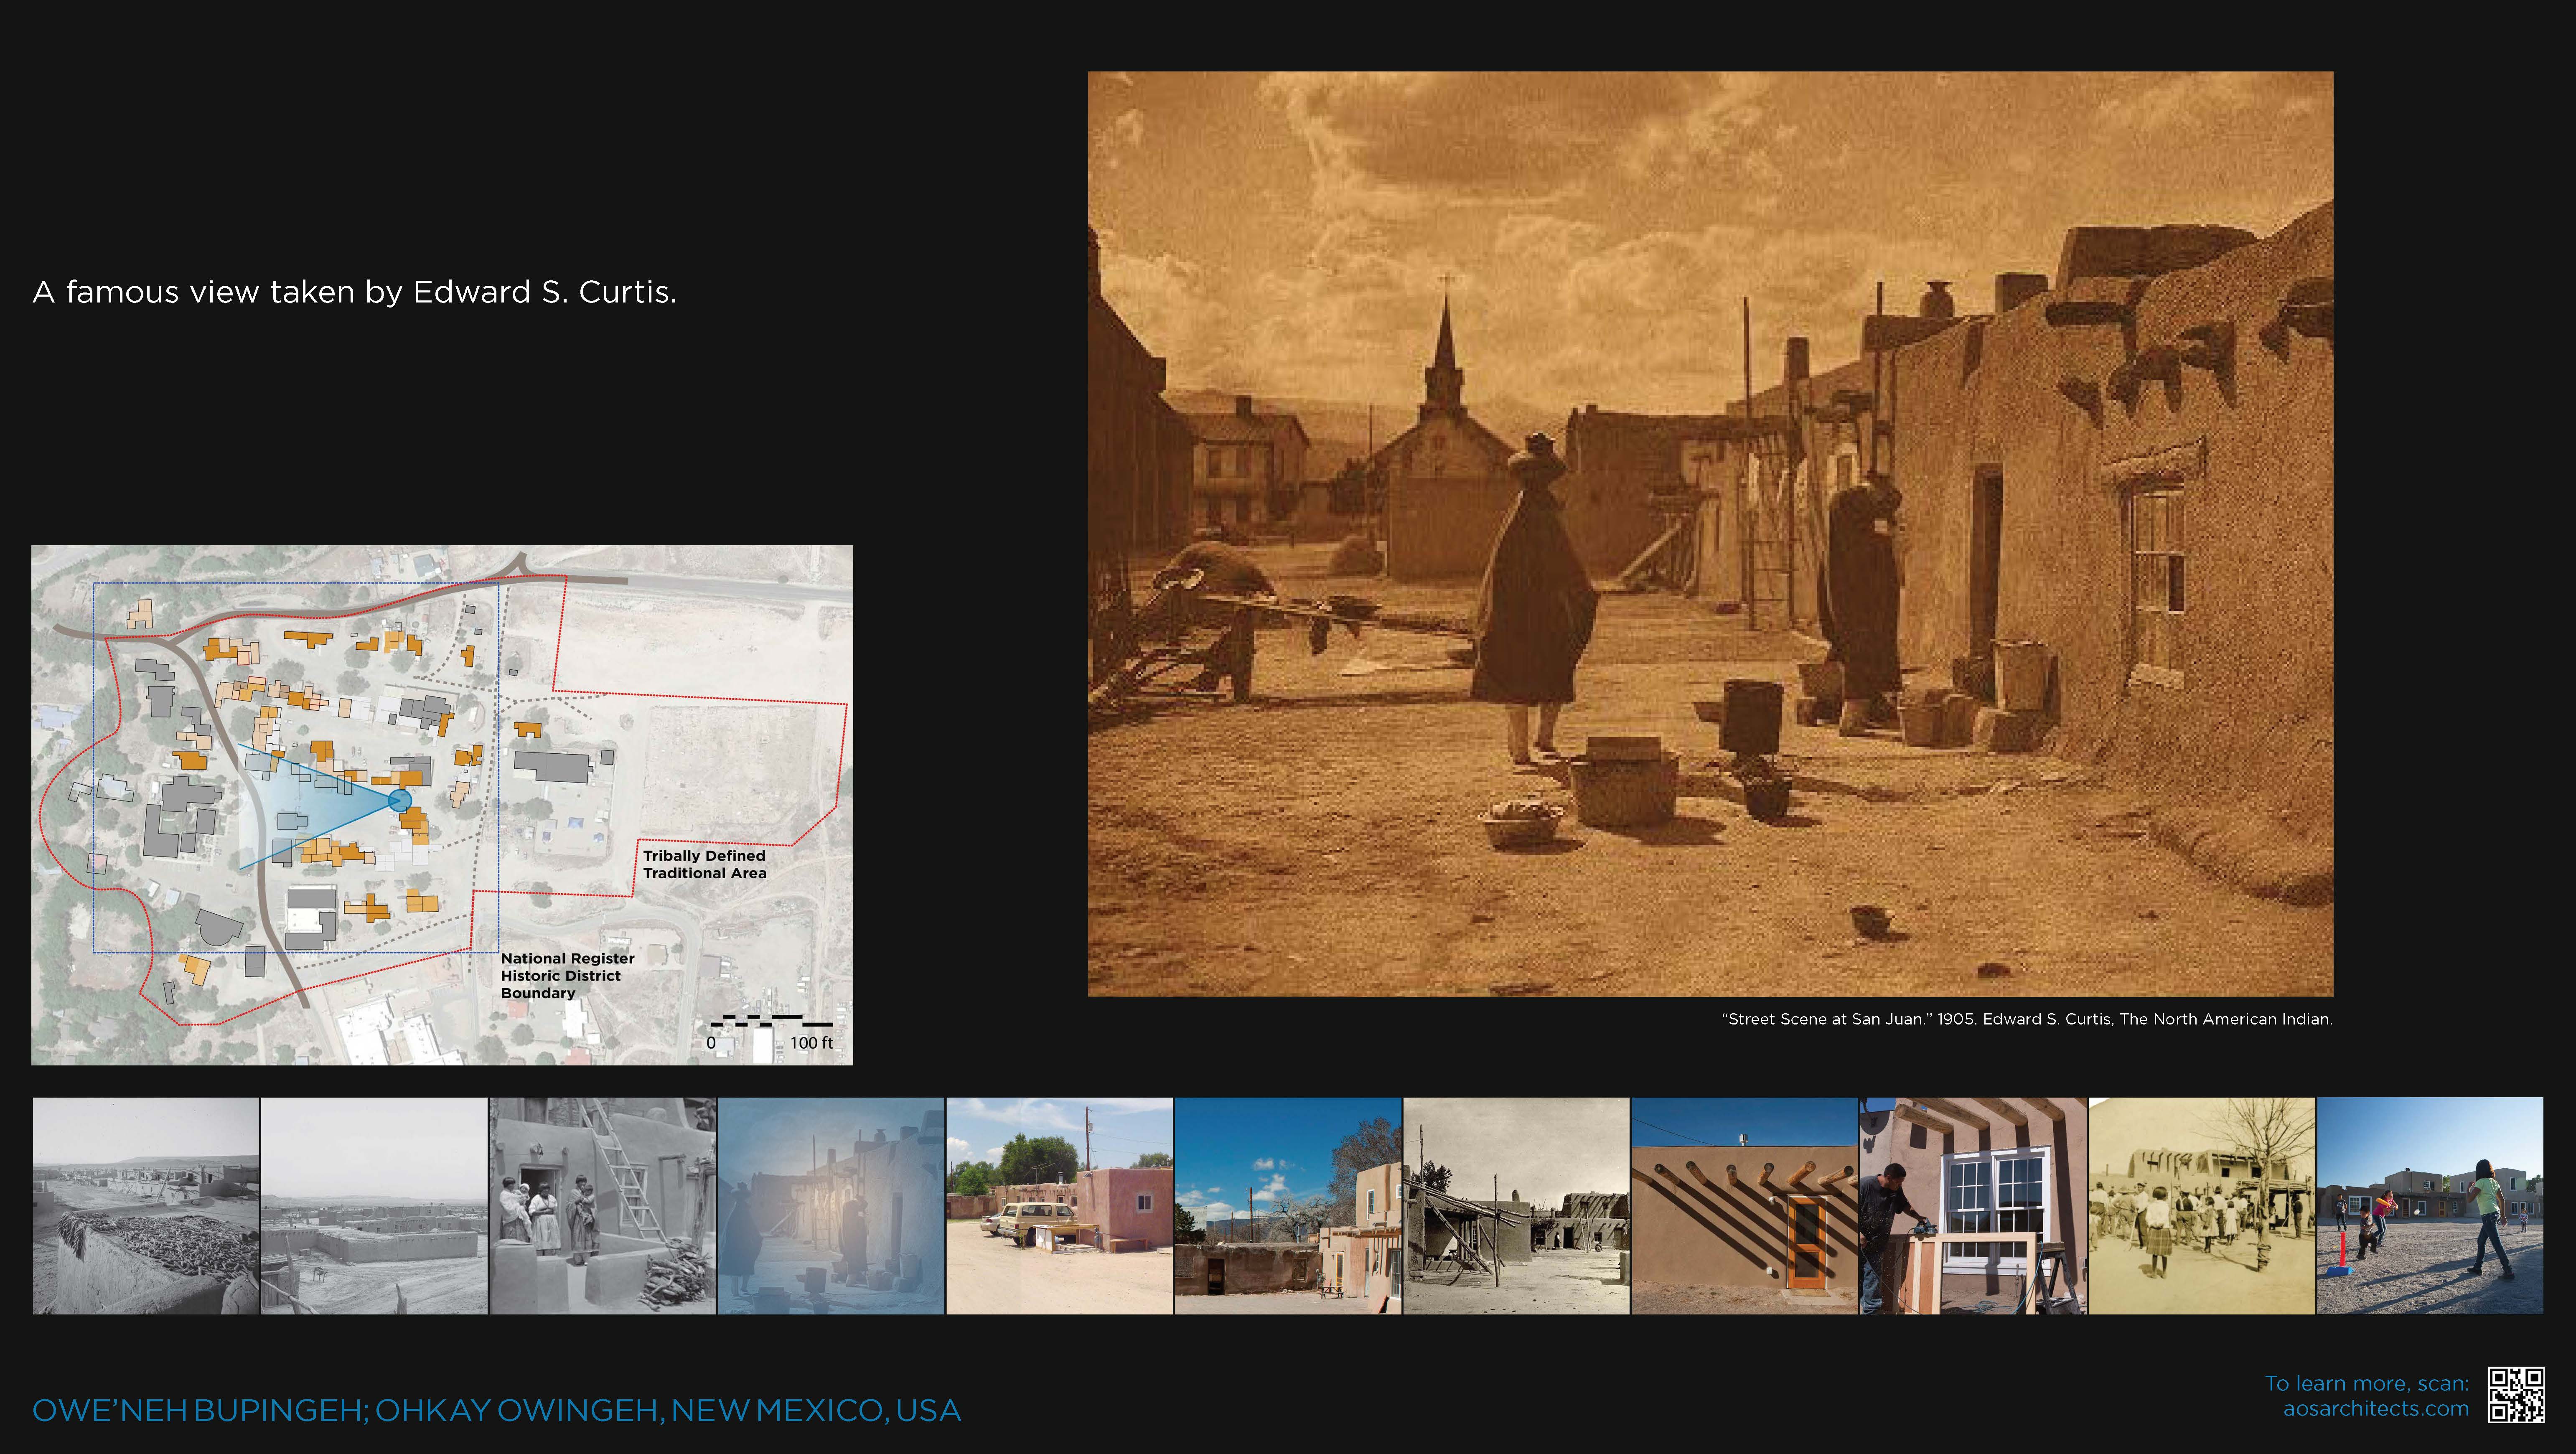Click the National Register Historic District Boundary label
This screenshot has width=2576, height=1454.
[567, 975]
